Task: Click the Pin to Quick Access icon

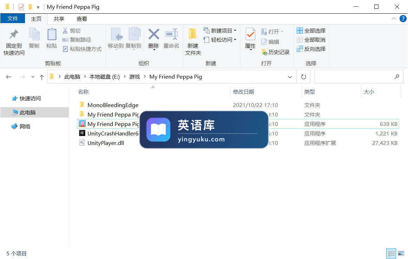Action: 14,34
